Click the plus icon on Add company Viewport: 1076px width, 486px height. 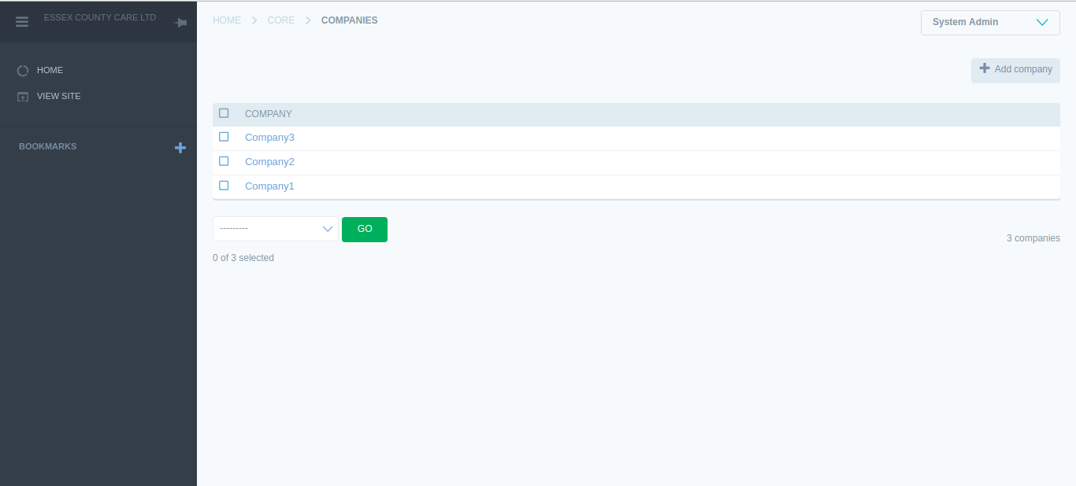[985, 69]
